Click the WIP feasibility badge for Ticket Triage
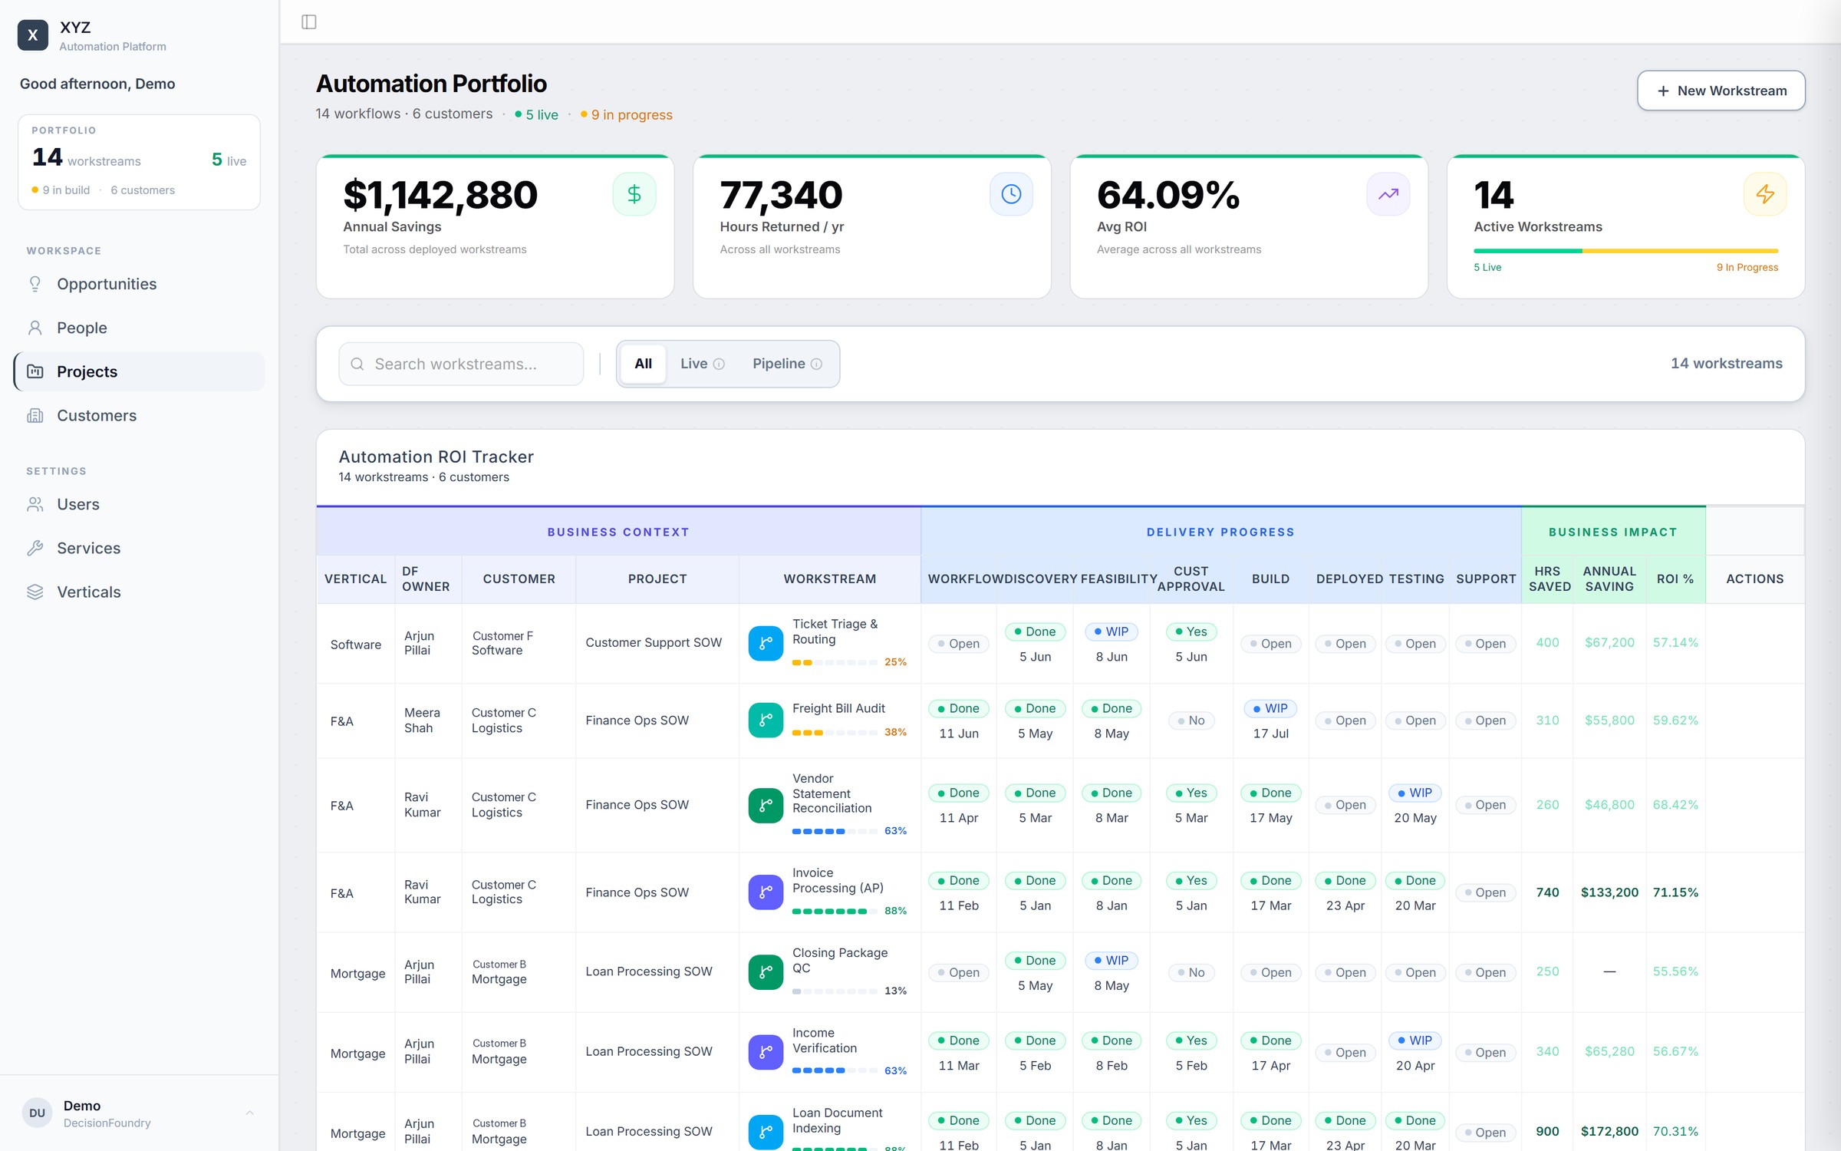1841x1151 pixels. (x=1112, y=632)
